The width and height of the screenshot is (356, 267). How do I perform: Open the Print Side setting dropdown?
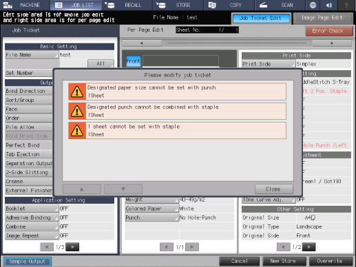(269, 64)
